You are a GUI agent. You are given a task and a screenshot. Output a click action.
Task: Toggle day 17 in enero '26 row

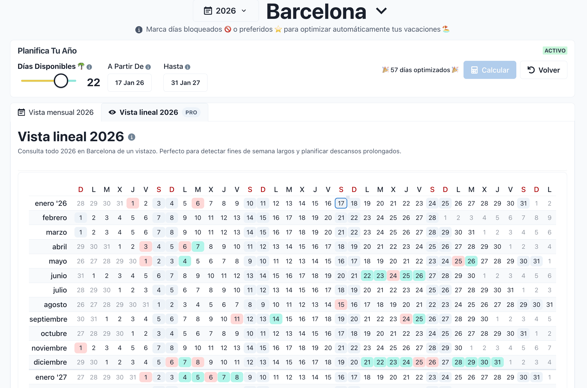(341, 203)
